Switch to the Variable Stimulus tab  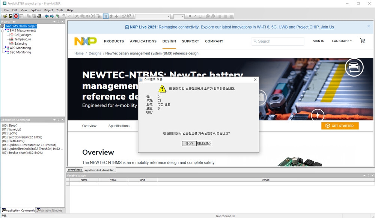point(50,210)
